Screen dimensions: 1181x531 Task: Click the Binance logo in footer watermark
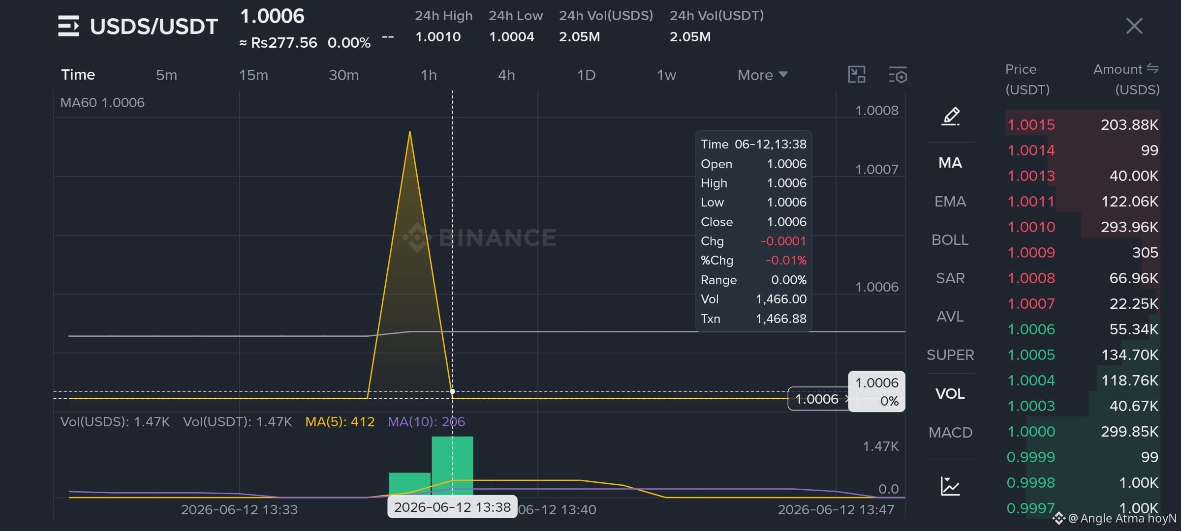1059,518
